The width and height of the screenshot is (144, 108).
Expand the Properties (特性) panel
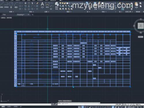tap(104, 12)
